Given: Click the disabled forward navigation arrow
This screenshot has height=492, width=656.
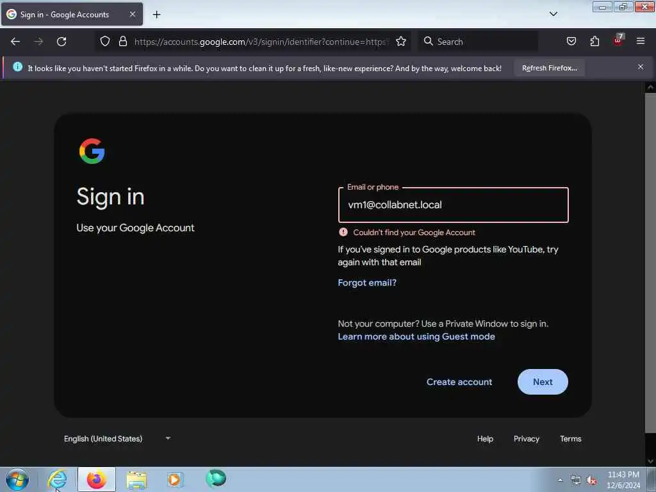Looking at the screenshot, I should click(x=38, y=42).
